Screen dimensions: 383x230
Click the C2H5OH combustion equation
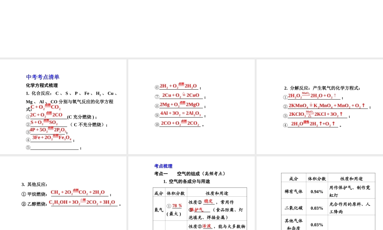(x=82, y=202)
